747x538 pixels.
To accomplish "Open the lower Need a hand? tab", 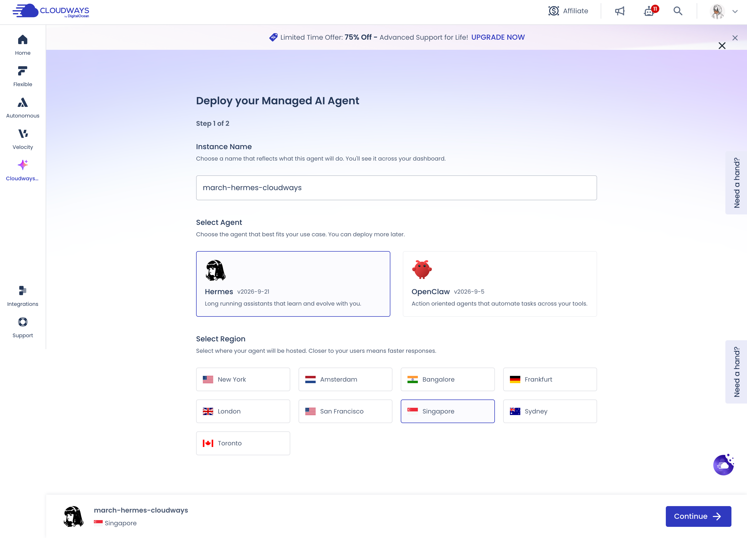I will pos(736,372).
